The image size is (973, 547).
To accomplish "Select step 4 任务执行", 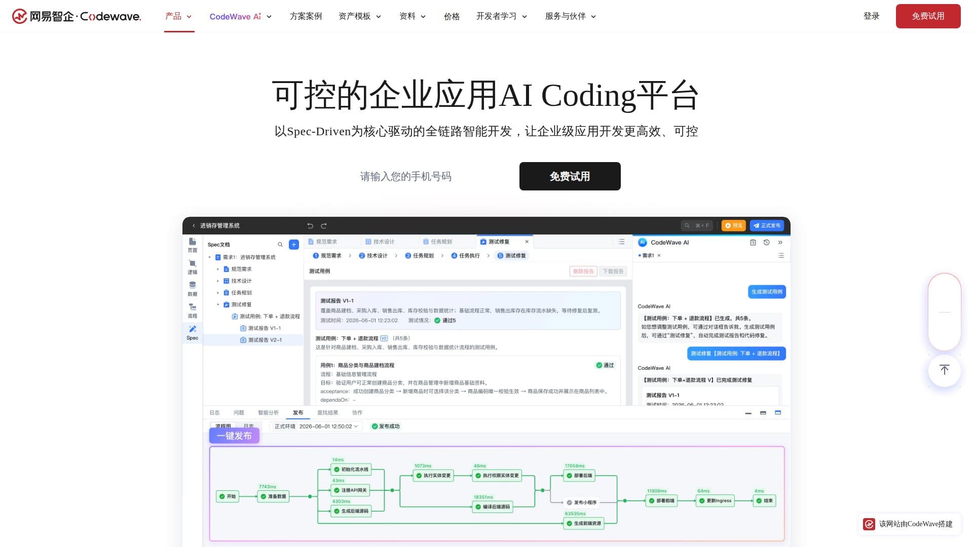I will point(465,256).
